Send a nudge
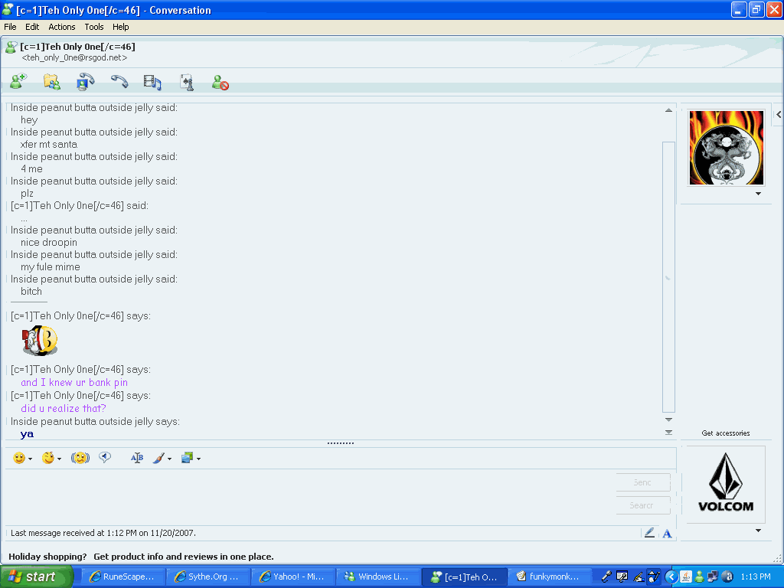 tap(80, 458)
